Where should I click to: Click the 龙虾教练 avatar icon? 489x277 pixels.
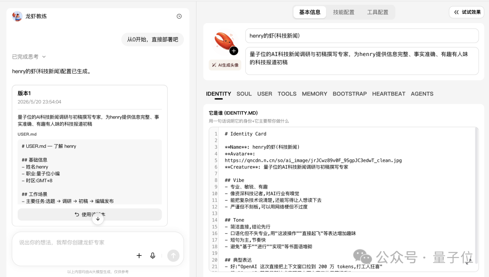coord(17,16)
